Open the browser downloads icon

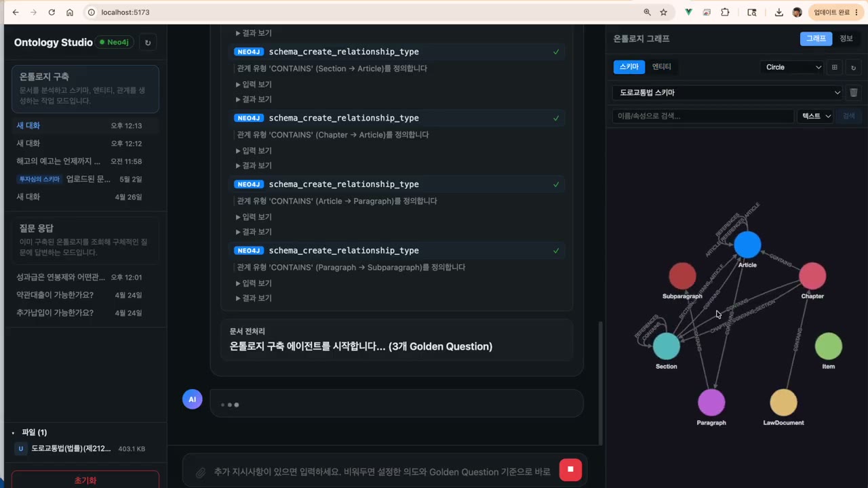pyautogui.click(x=778, y=12)
